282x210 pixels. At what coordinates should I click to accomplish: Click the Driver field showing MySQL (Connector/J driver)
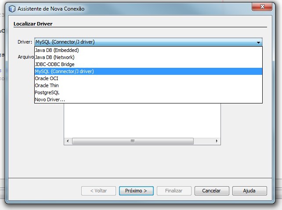click(x=148, y=42)
